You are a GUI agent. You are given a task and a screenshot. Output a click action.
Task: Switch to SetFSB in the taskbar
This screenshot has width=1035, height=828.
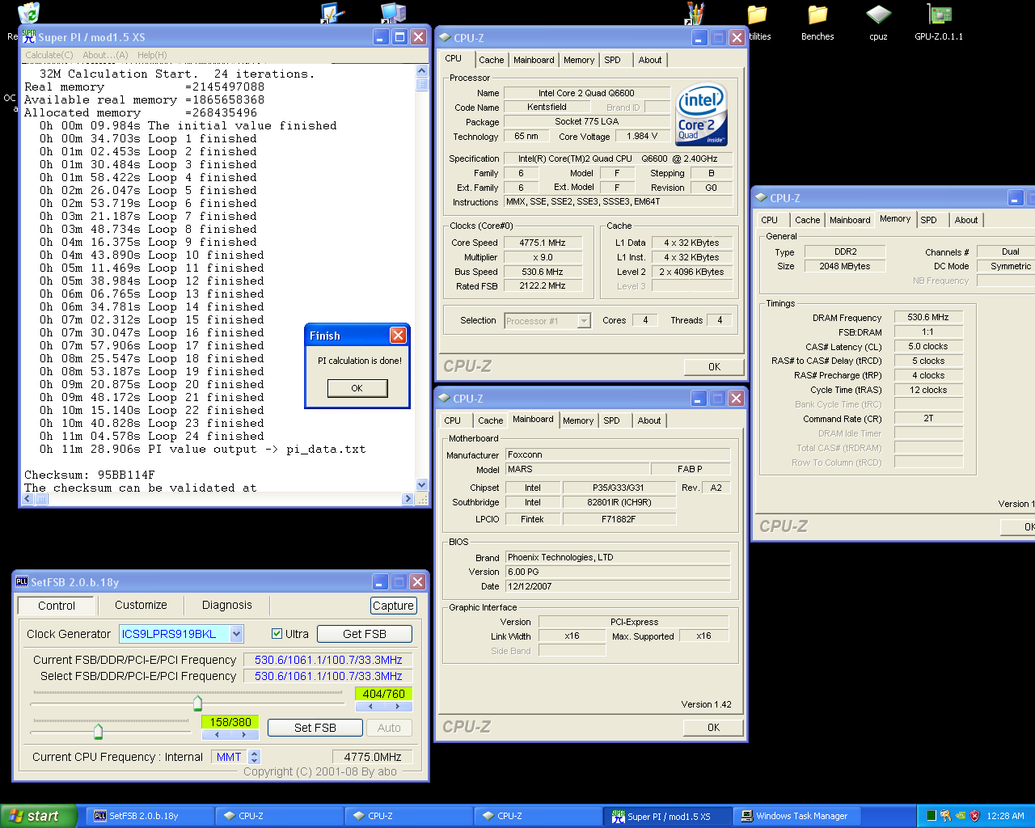tap(150, 816)
